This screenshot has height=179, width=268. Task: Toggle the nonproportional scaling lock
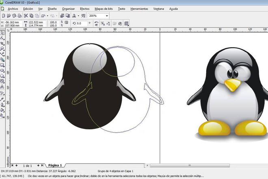(67, 22)
